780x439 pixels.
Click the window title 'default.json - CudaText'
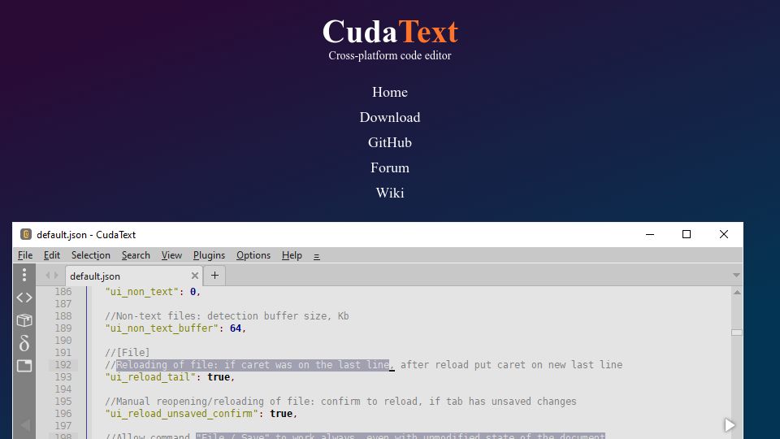click(x=86, y=235)
